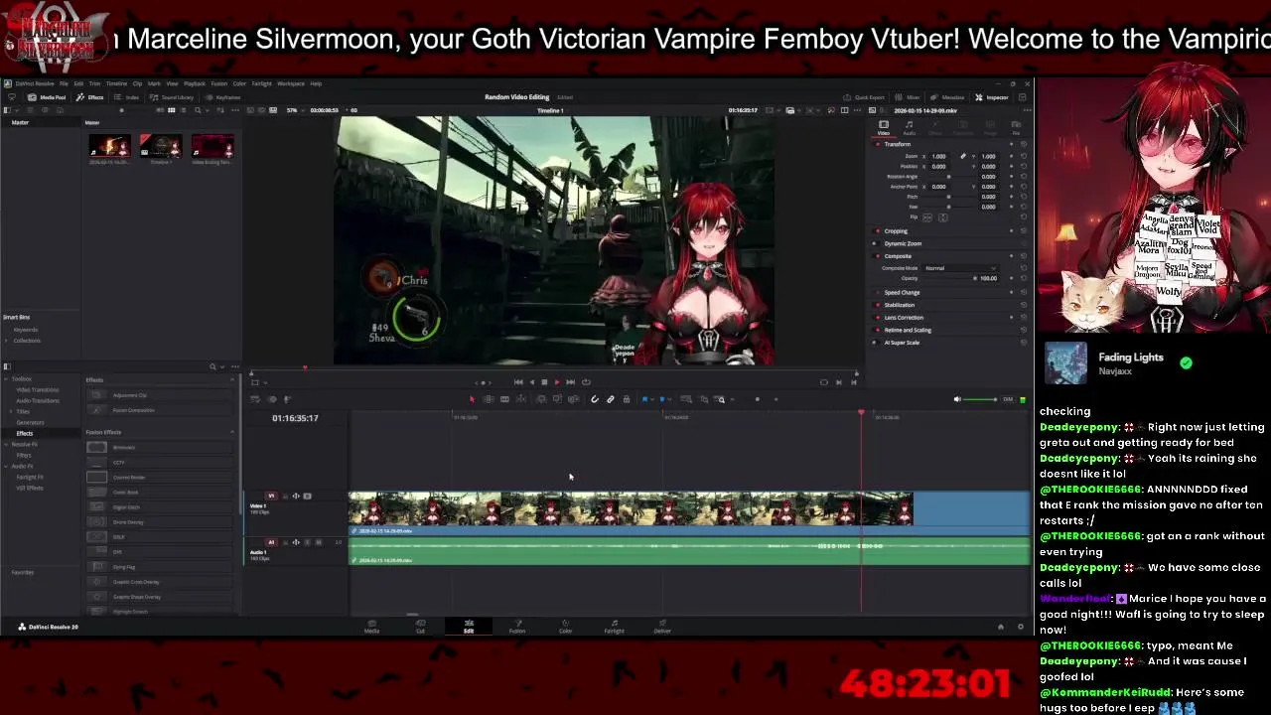Screen dimensions: 1271x715
Task: Open the Composite Mode dropdown
Action: tap(960, 268)
